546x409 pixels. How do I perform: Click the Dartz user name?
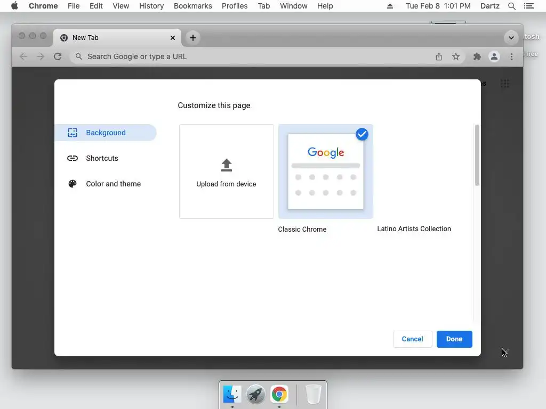tap(490, 6)
